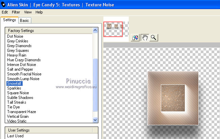The image size is (220, 139).
Task: Select the Dot Noise preset
Action: pos(15,36)
